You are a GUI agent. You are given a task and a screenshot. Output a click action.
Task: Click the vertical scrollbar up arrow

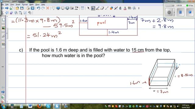[x=7, y=16]
